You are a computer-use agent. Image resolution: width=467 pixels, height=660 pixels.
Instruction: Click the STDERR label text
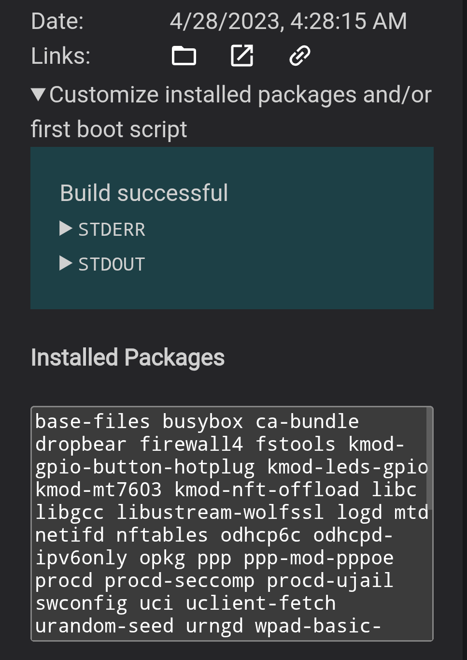coord(112,230)
